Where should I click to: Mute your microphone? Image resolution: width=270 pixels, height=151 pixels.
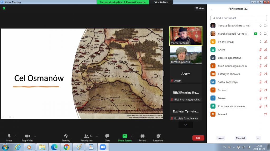coord(9,136)
